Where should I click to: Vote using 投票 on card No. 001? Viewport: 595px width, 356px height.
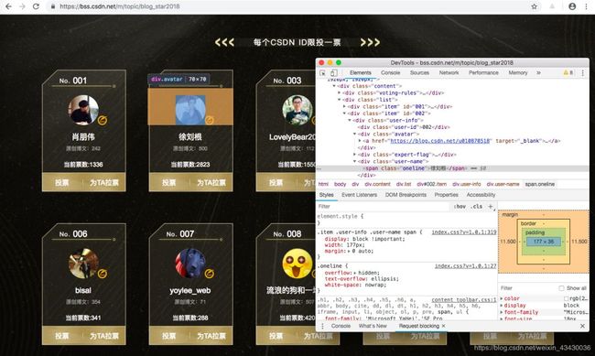pos(62,182)
